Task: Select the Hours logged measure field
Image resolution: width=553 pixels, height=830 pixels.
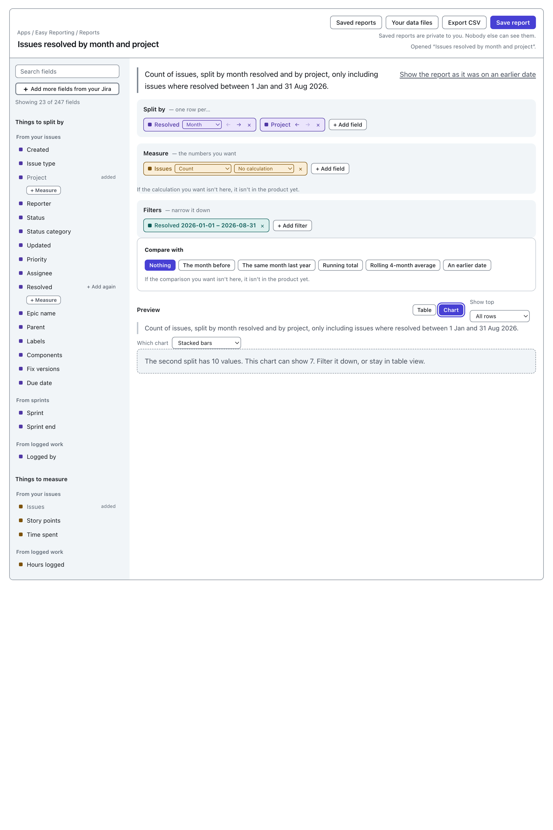Action: [x=67, y=565]
